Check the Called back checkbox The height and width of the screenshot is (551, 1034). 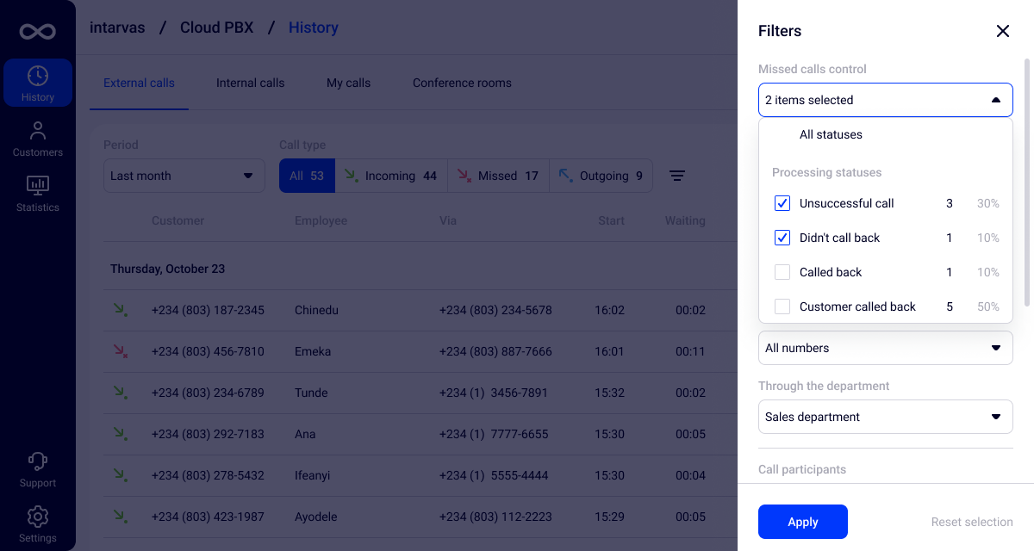(782, 272)
